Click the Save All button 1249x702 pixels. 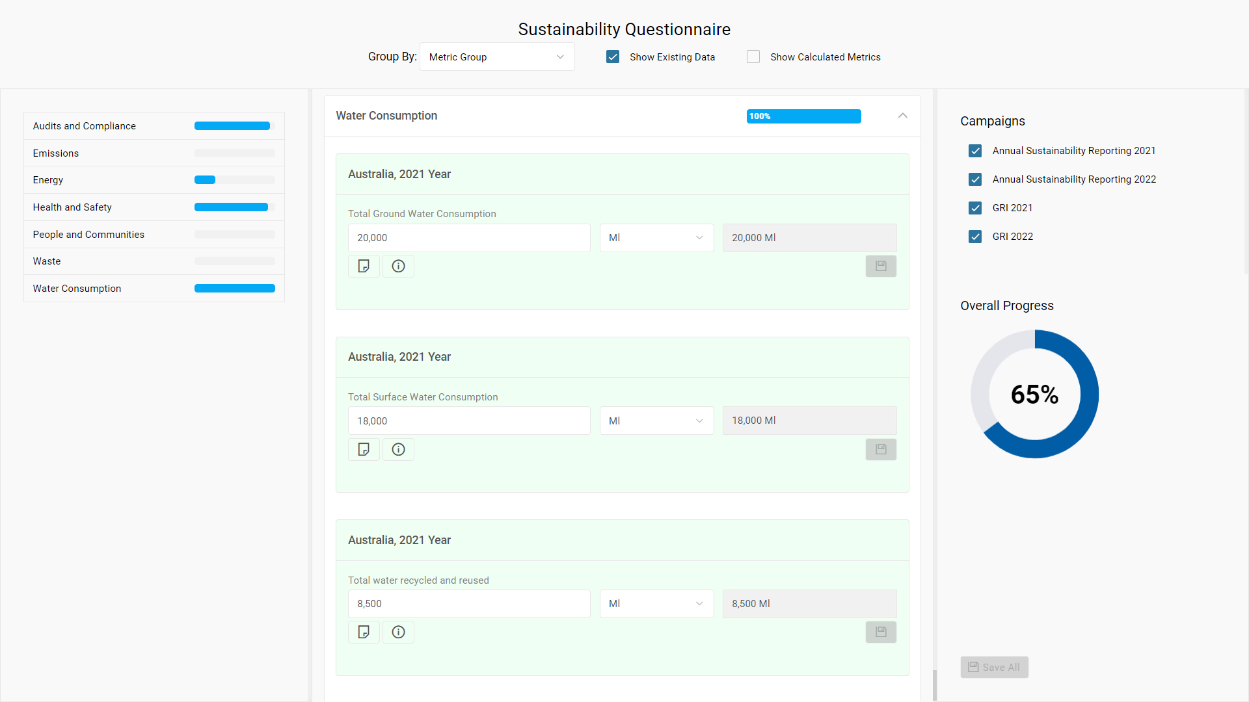coord(994,667)
